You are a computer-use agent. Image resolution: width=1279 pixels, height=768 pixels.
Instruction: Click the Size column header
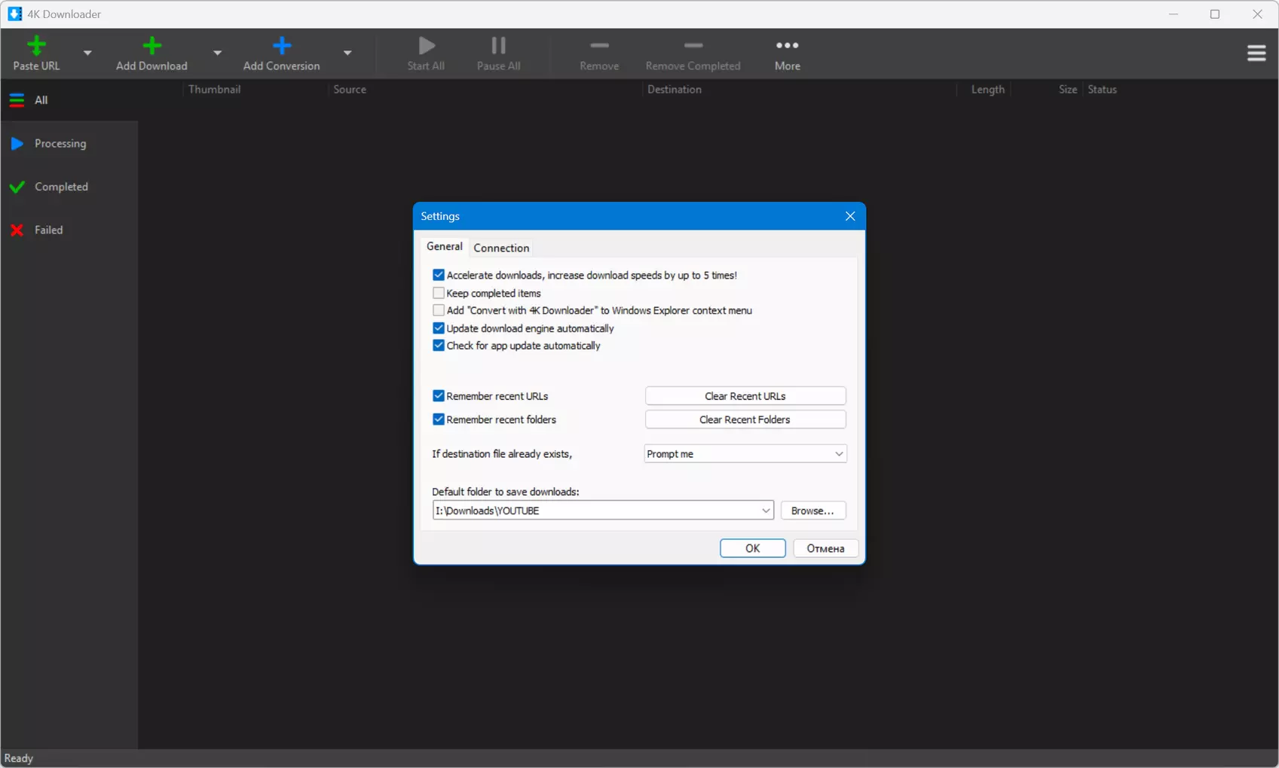[x=1068, y=90]
